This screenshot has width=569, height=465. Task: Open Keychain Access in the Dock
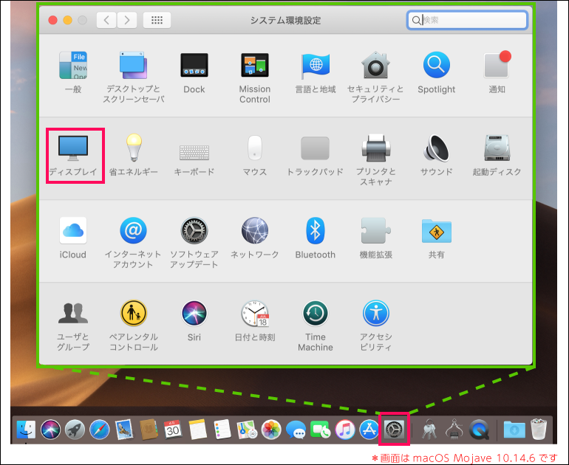click(x=429, y=430)
